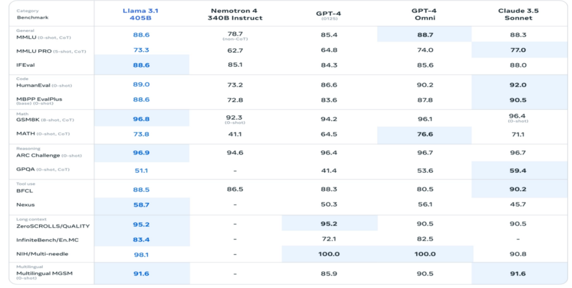This screenshot has width=572, height=288.
Task: Click Llama's ARC Challenge score 96.9
Action: point(141,153)
